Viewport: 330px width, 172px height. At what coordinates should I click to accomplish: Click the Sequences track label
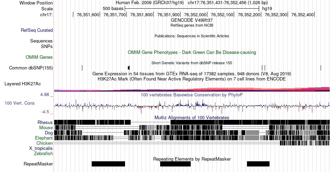tap(41, 41)
